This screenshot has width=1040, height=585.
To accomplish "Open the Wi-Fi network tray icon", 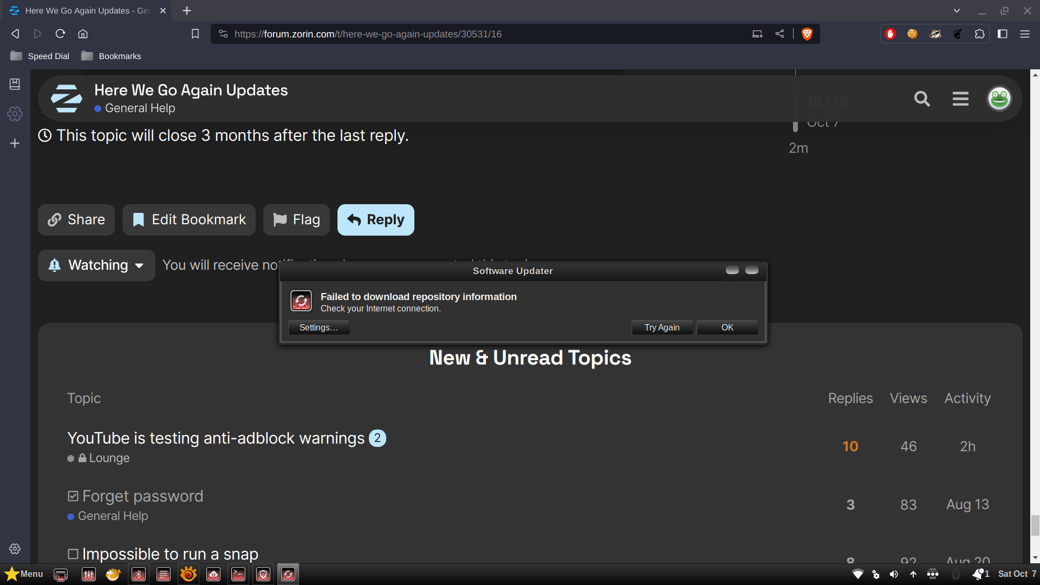I will pos(858,574).
